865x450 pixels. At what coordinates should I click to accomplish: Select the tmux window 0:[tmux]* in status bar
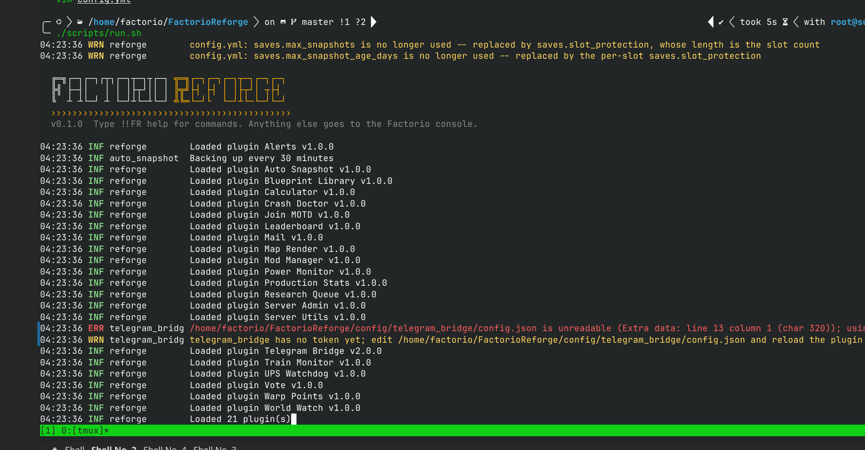85,430
